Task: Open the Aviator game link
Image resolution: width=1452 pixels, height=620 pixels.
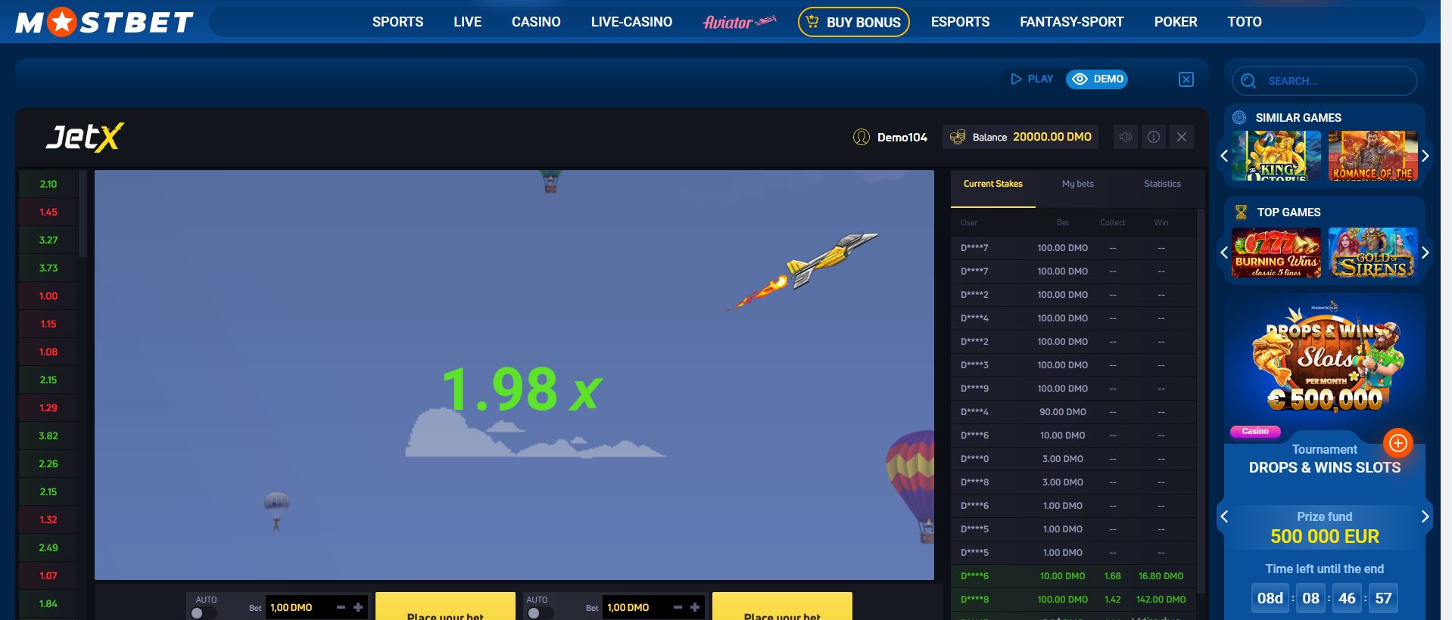Action: pyautogui.click(x=739, y=22)
